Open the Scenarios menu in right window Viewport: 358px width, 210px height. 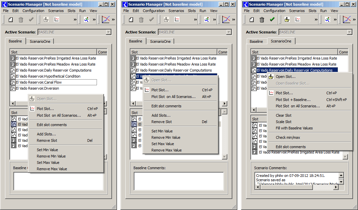click(x=297, y=11)
